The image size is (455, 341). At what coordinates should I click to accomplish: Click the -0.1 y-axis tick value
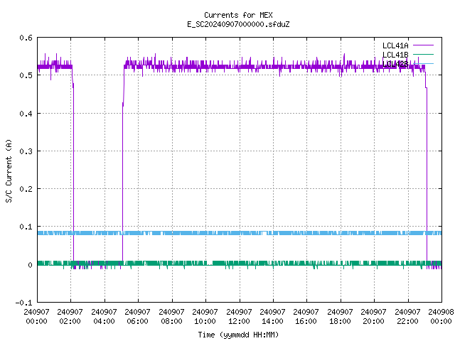pos(23,303)
